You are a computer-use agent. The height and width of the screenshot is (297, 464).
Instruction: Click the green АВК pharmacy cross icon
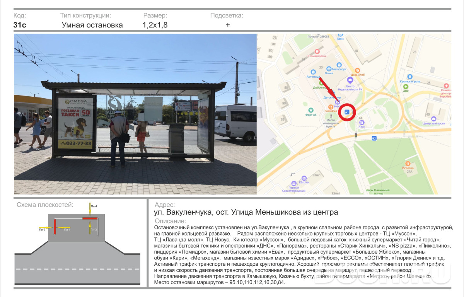[406, 87]
